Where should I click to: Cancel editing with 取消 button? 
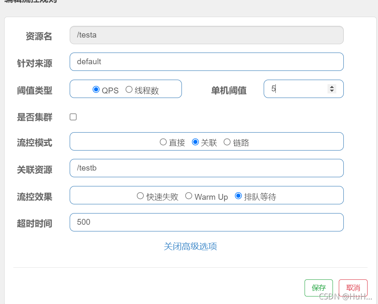[x=353, y=288]
